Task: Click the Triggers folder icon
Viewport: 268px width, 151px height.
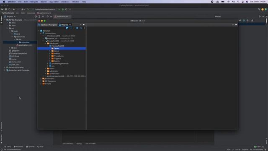Action: [x=52, y=59]
